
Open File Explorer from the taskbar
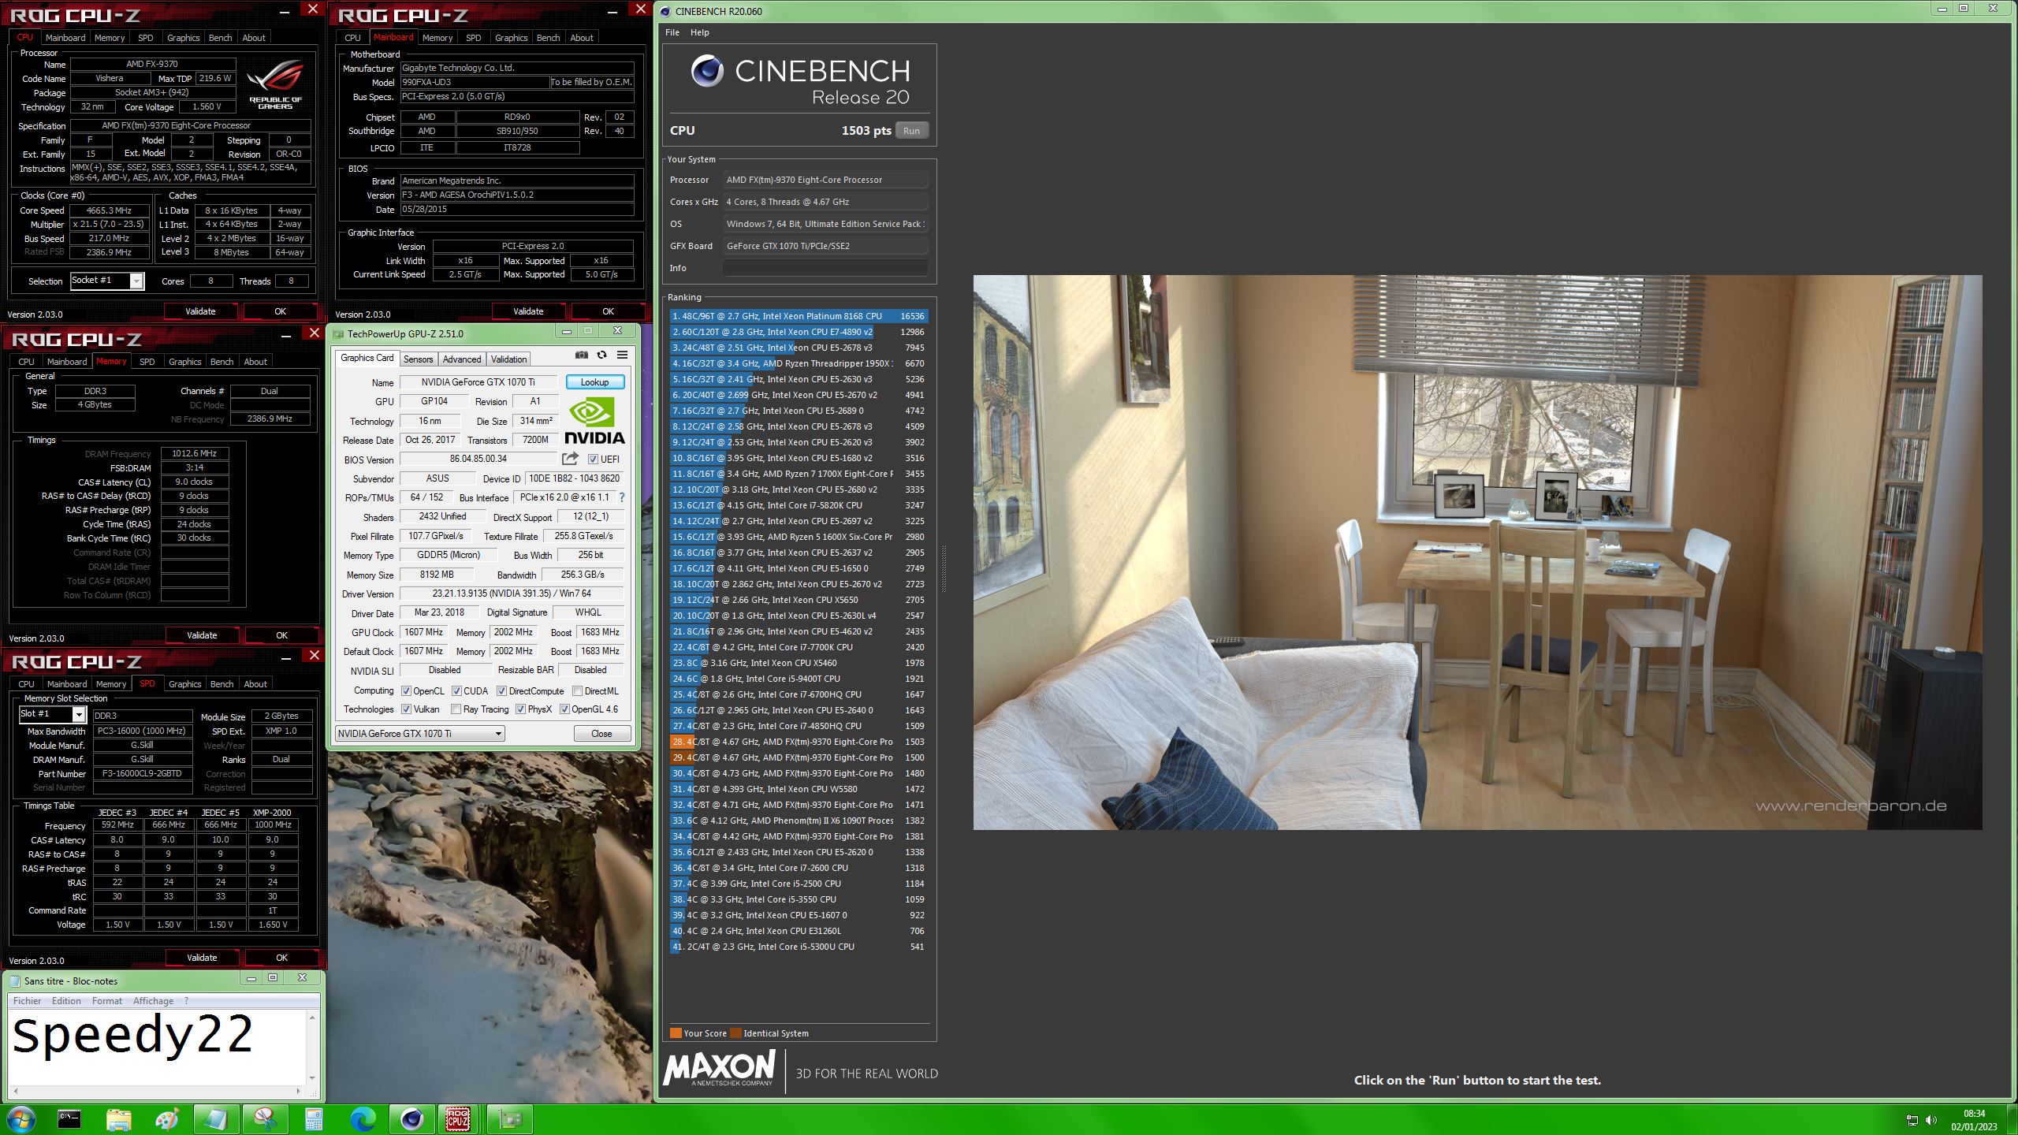click(118, 1119)
